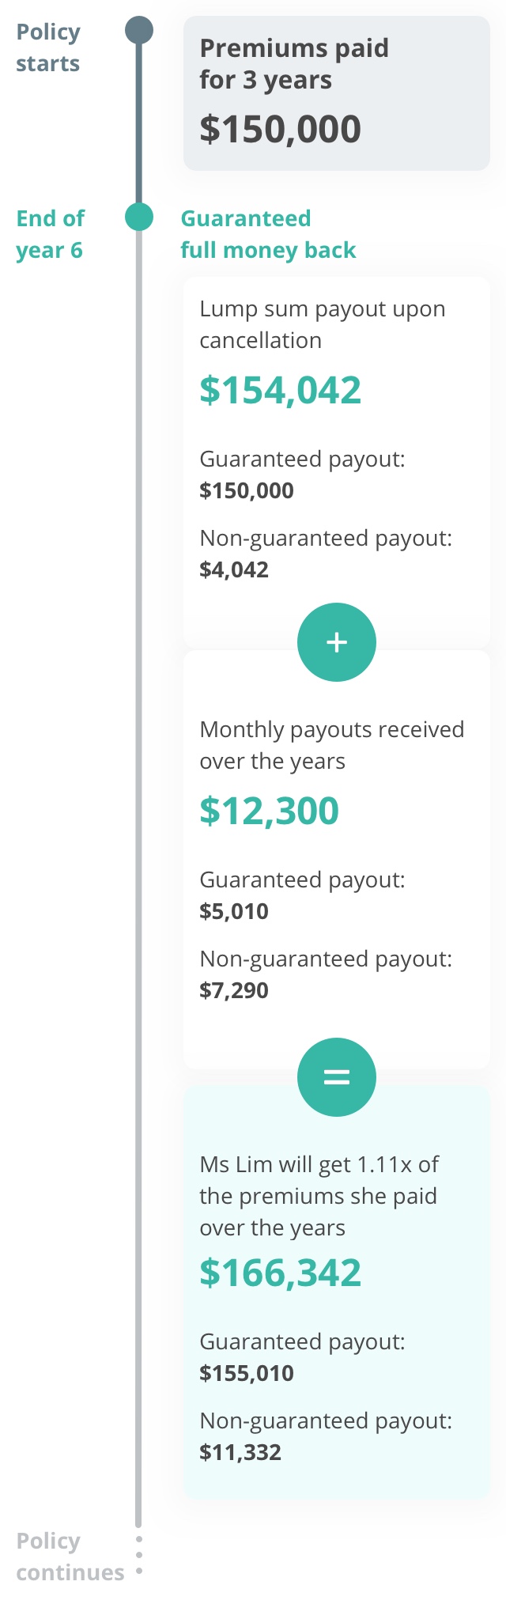Click the green equals circle icon
506x1604 pixels.
337,1077
